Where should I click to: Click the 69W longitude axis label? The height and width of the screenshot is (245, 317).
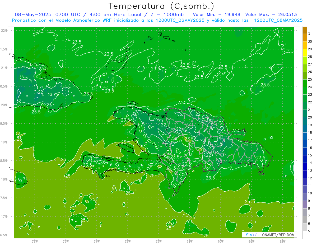click(x=251, y=242)
